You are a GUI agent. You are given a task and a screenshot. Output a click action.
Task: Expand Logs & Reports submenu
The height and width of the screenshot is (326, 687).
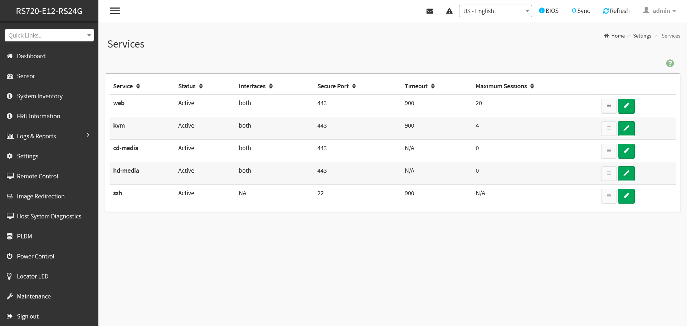click(49, 136)
